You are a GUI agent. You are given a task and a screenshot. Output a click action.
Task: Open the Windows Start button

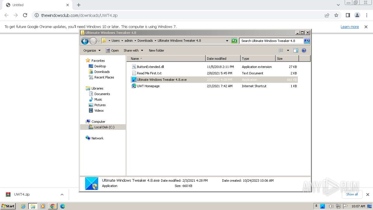coord(8,206)
